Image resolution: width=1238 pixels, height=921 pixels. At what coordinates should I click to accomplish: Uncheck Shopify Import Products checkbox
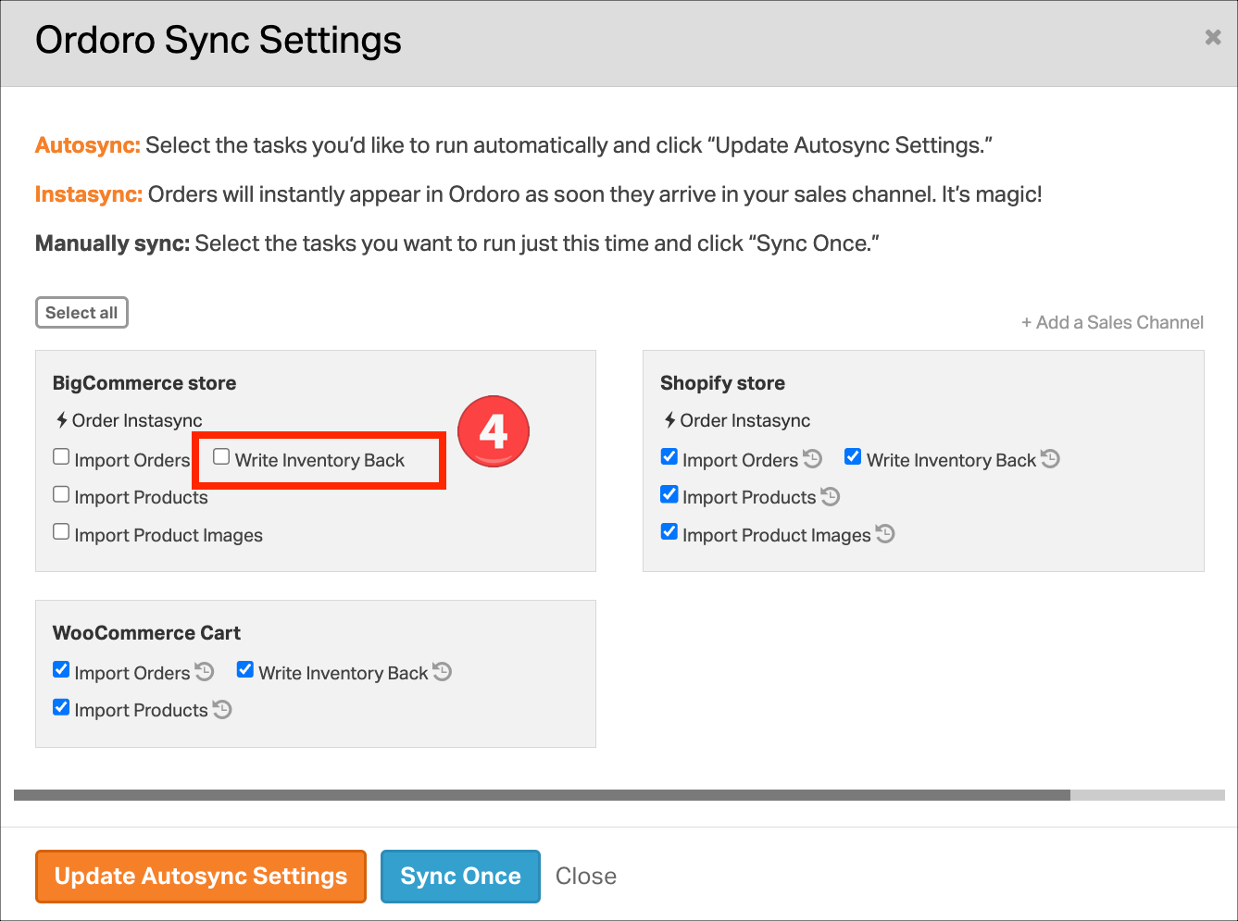tap(669, 494)
